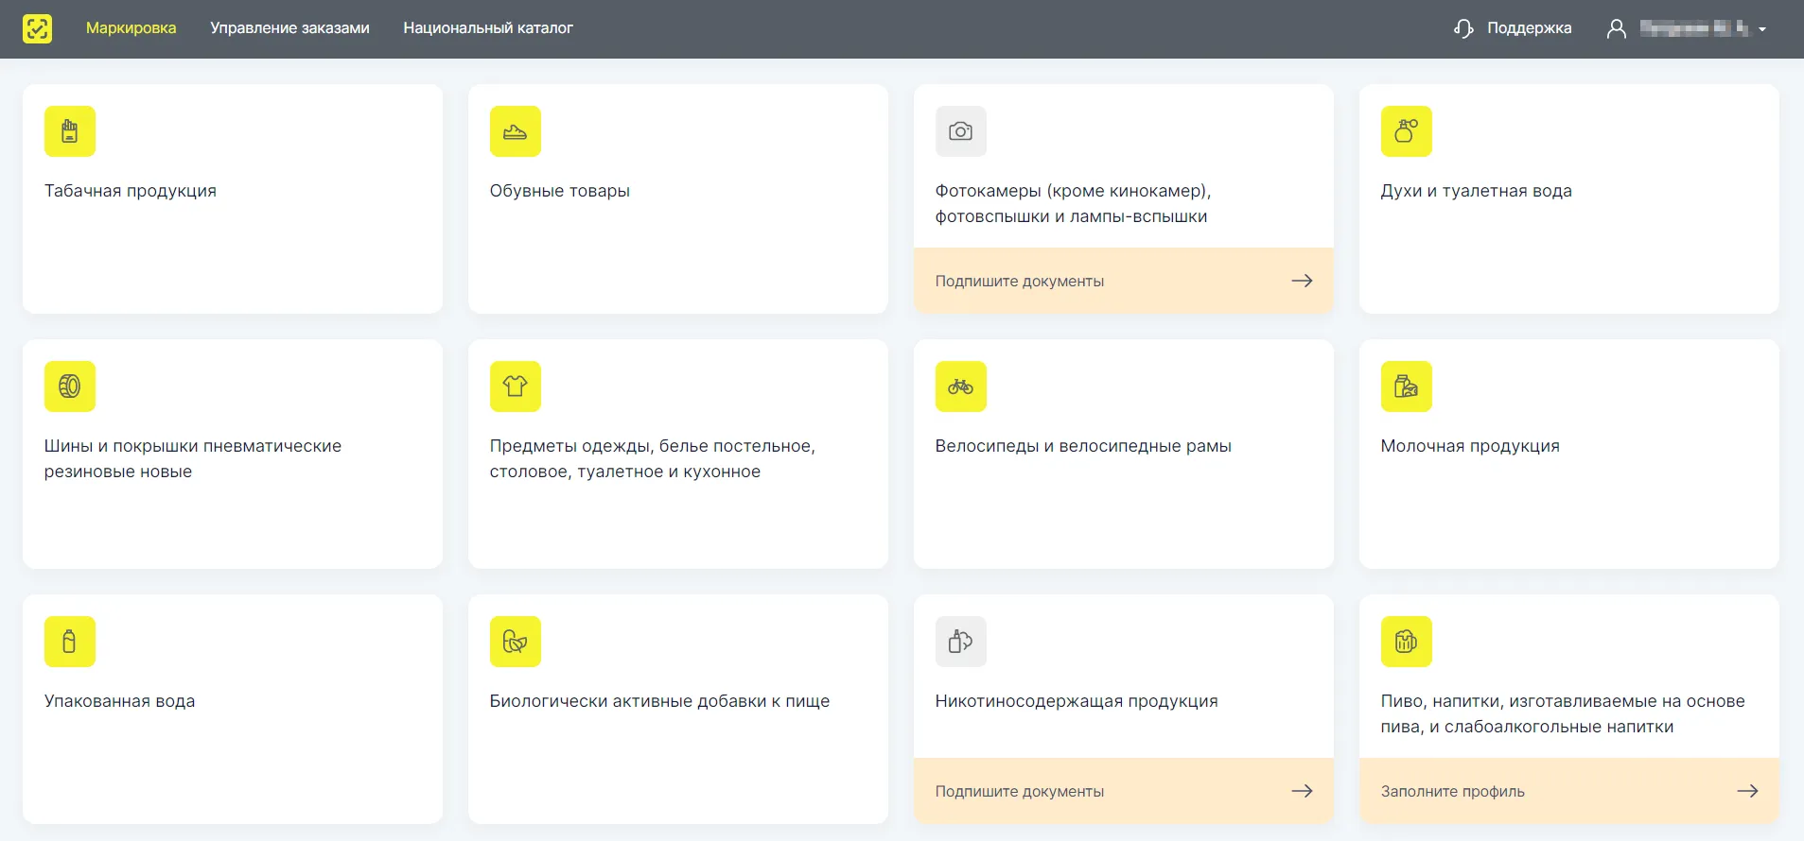Open Национальный каталог from the top navigation
This screenshot has width=1804, height=841.
[x=487, y=28]
